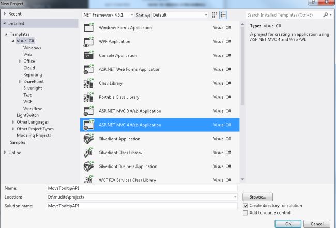The width and height of the screenshot is (336, 228).
Task: Switch to small icons grid view
Action: tap(214, 15)
